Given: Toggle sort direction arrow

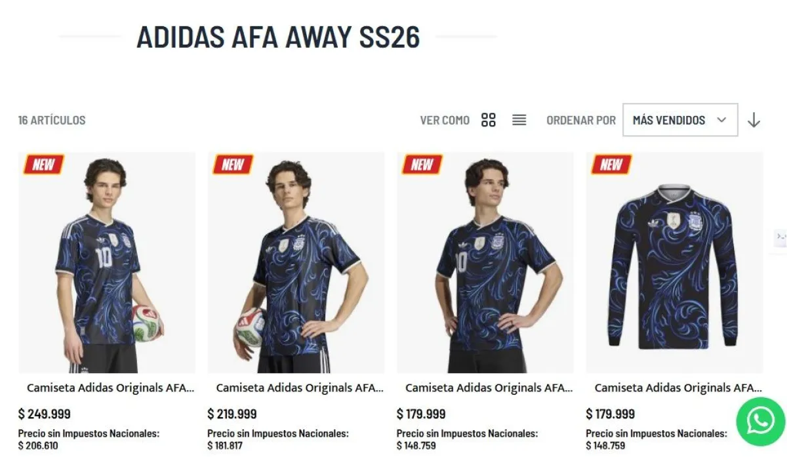Looking at the screenshot, I should click(754, 120).
